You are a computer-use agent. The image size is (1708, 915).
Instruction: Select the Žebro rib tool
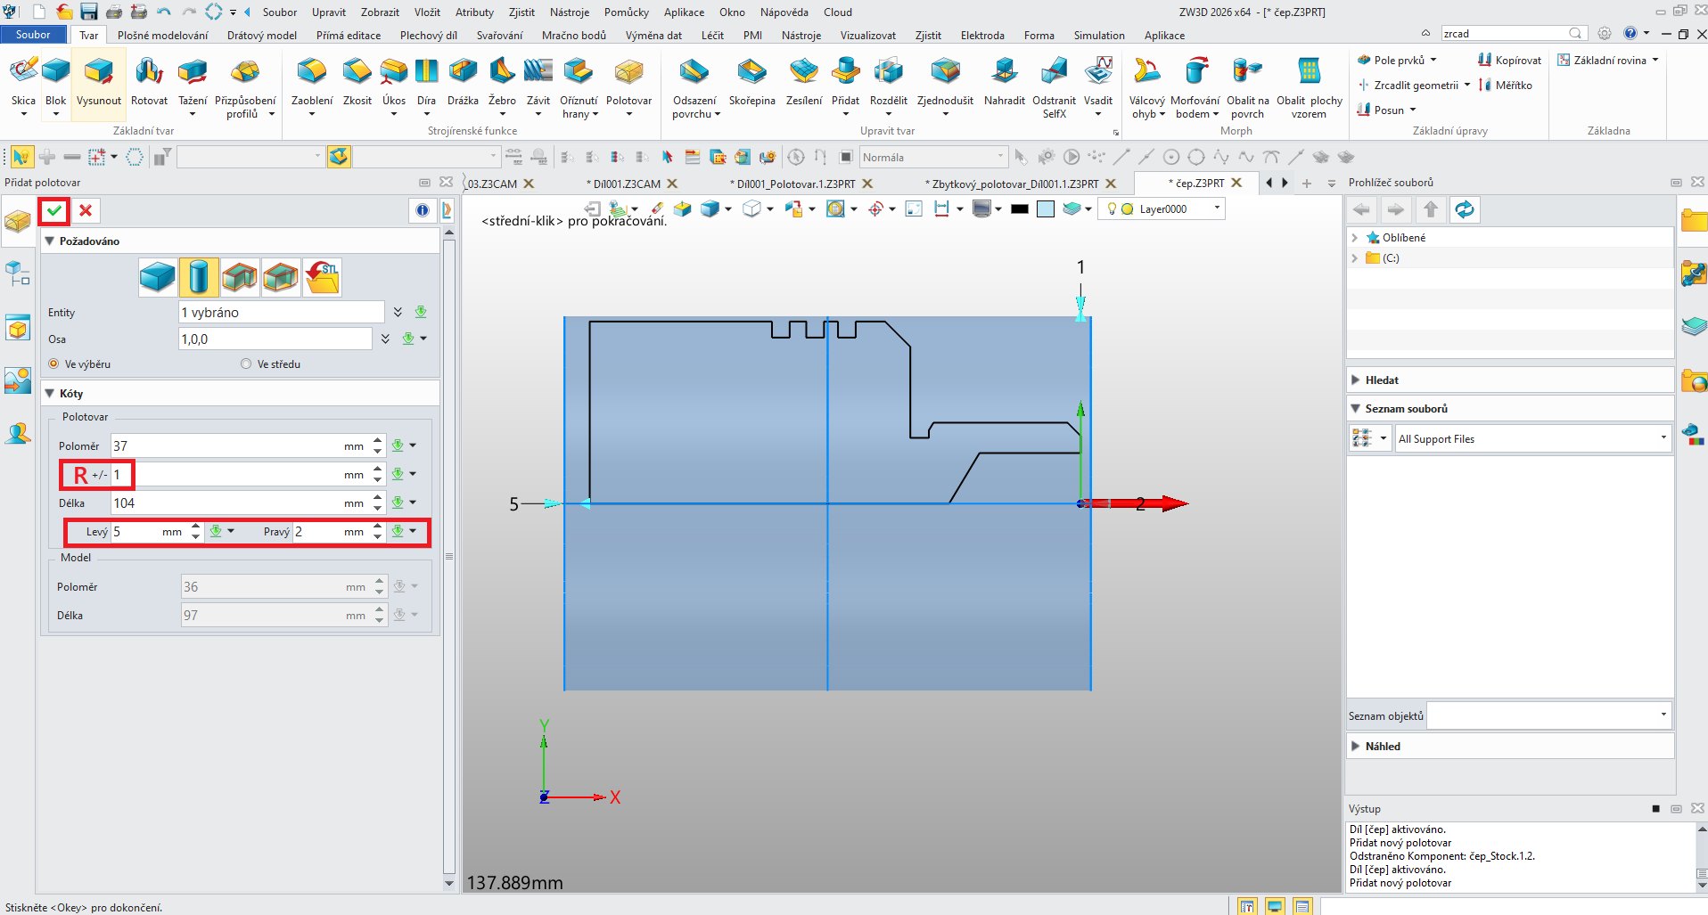pyautogui.click(x=502, y=83)
